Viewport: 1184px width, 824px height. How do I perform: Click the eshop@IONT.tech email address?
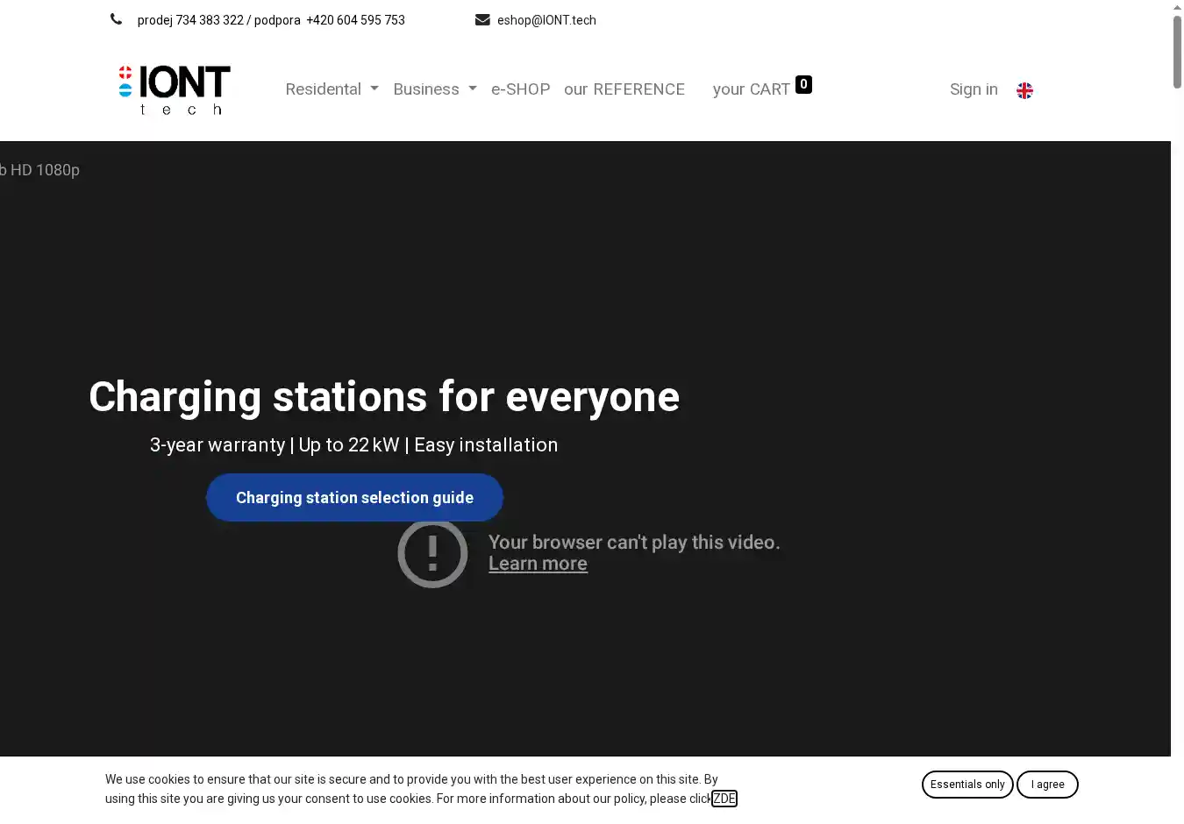(x=546, y=20)
